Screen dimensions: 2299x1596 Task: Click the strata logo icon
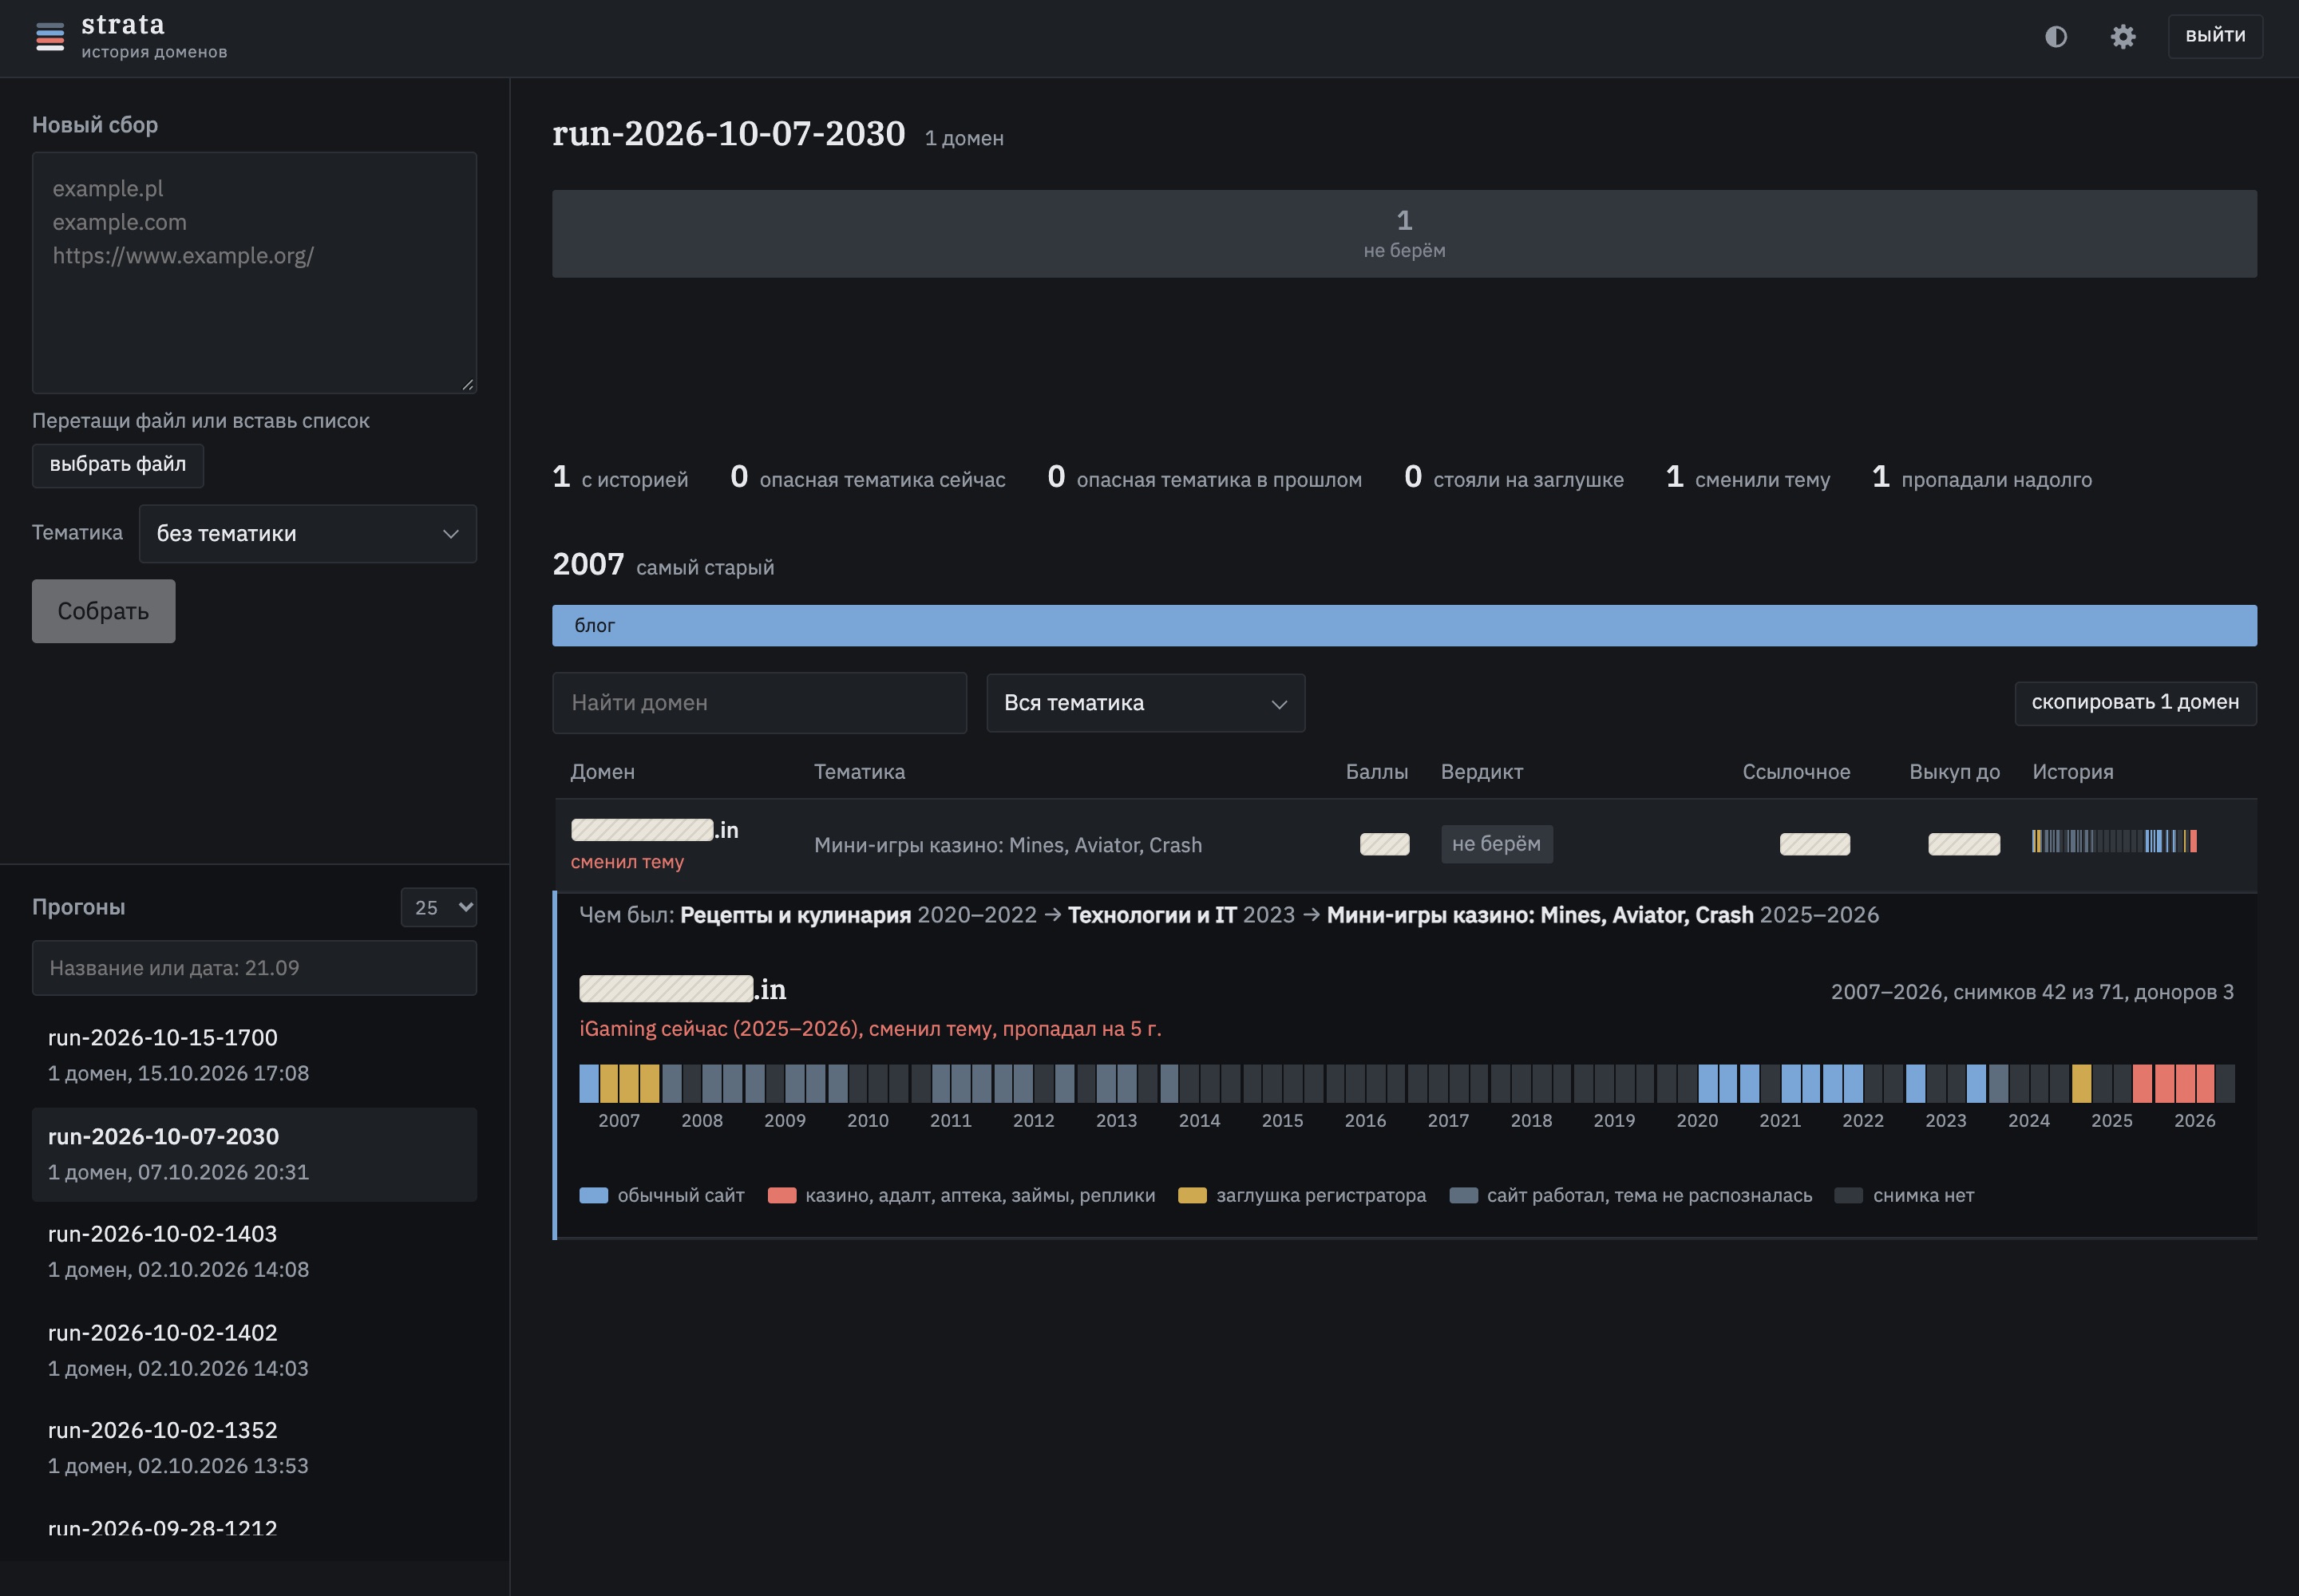click(50, 37)
